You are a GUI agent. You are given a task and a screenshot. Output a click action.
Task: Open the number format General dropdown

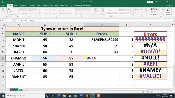(x=89, y=10)
